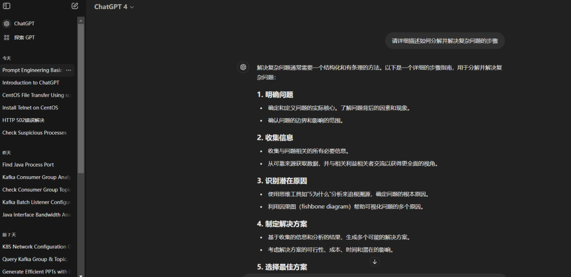571x277 pixels.
Task: Click the 探索 GPT link
Action: pos(24,37)
